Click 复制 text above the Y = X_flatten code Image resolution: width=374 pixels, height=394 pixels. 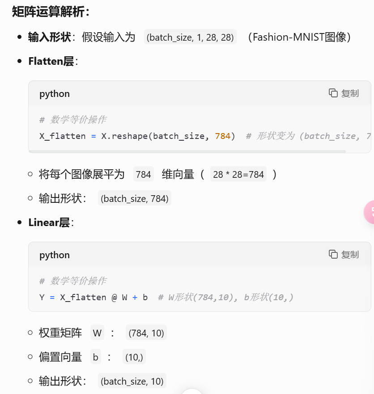pos(350,255)
